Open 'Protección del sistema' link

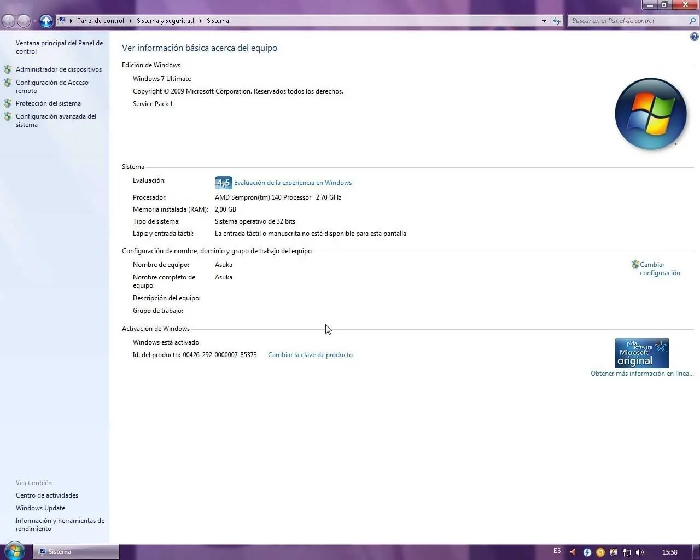[x=48, y=103]
